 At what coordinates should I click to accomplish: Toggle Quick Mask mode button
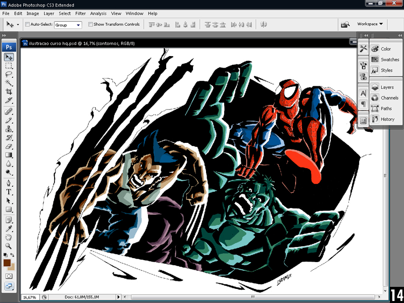tap(9, 276)
